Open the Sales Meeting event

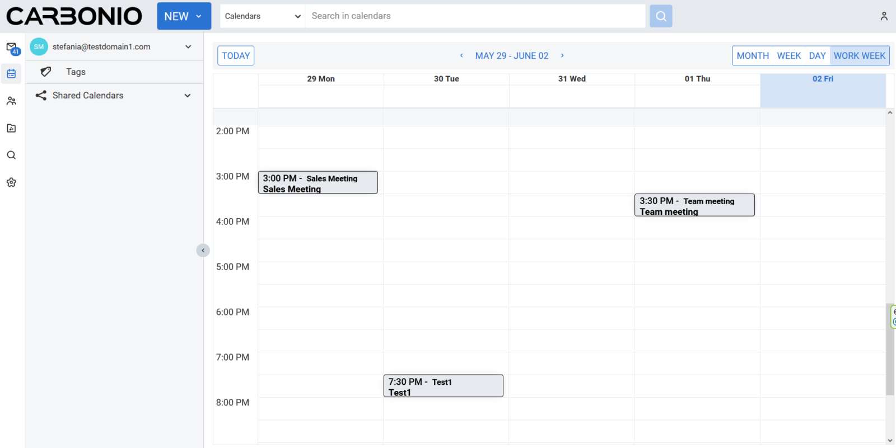[x=318, y=183]
